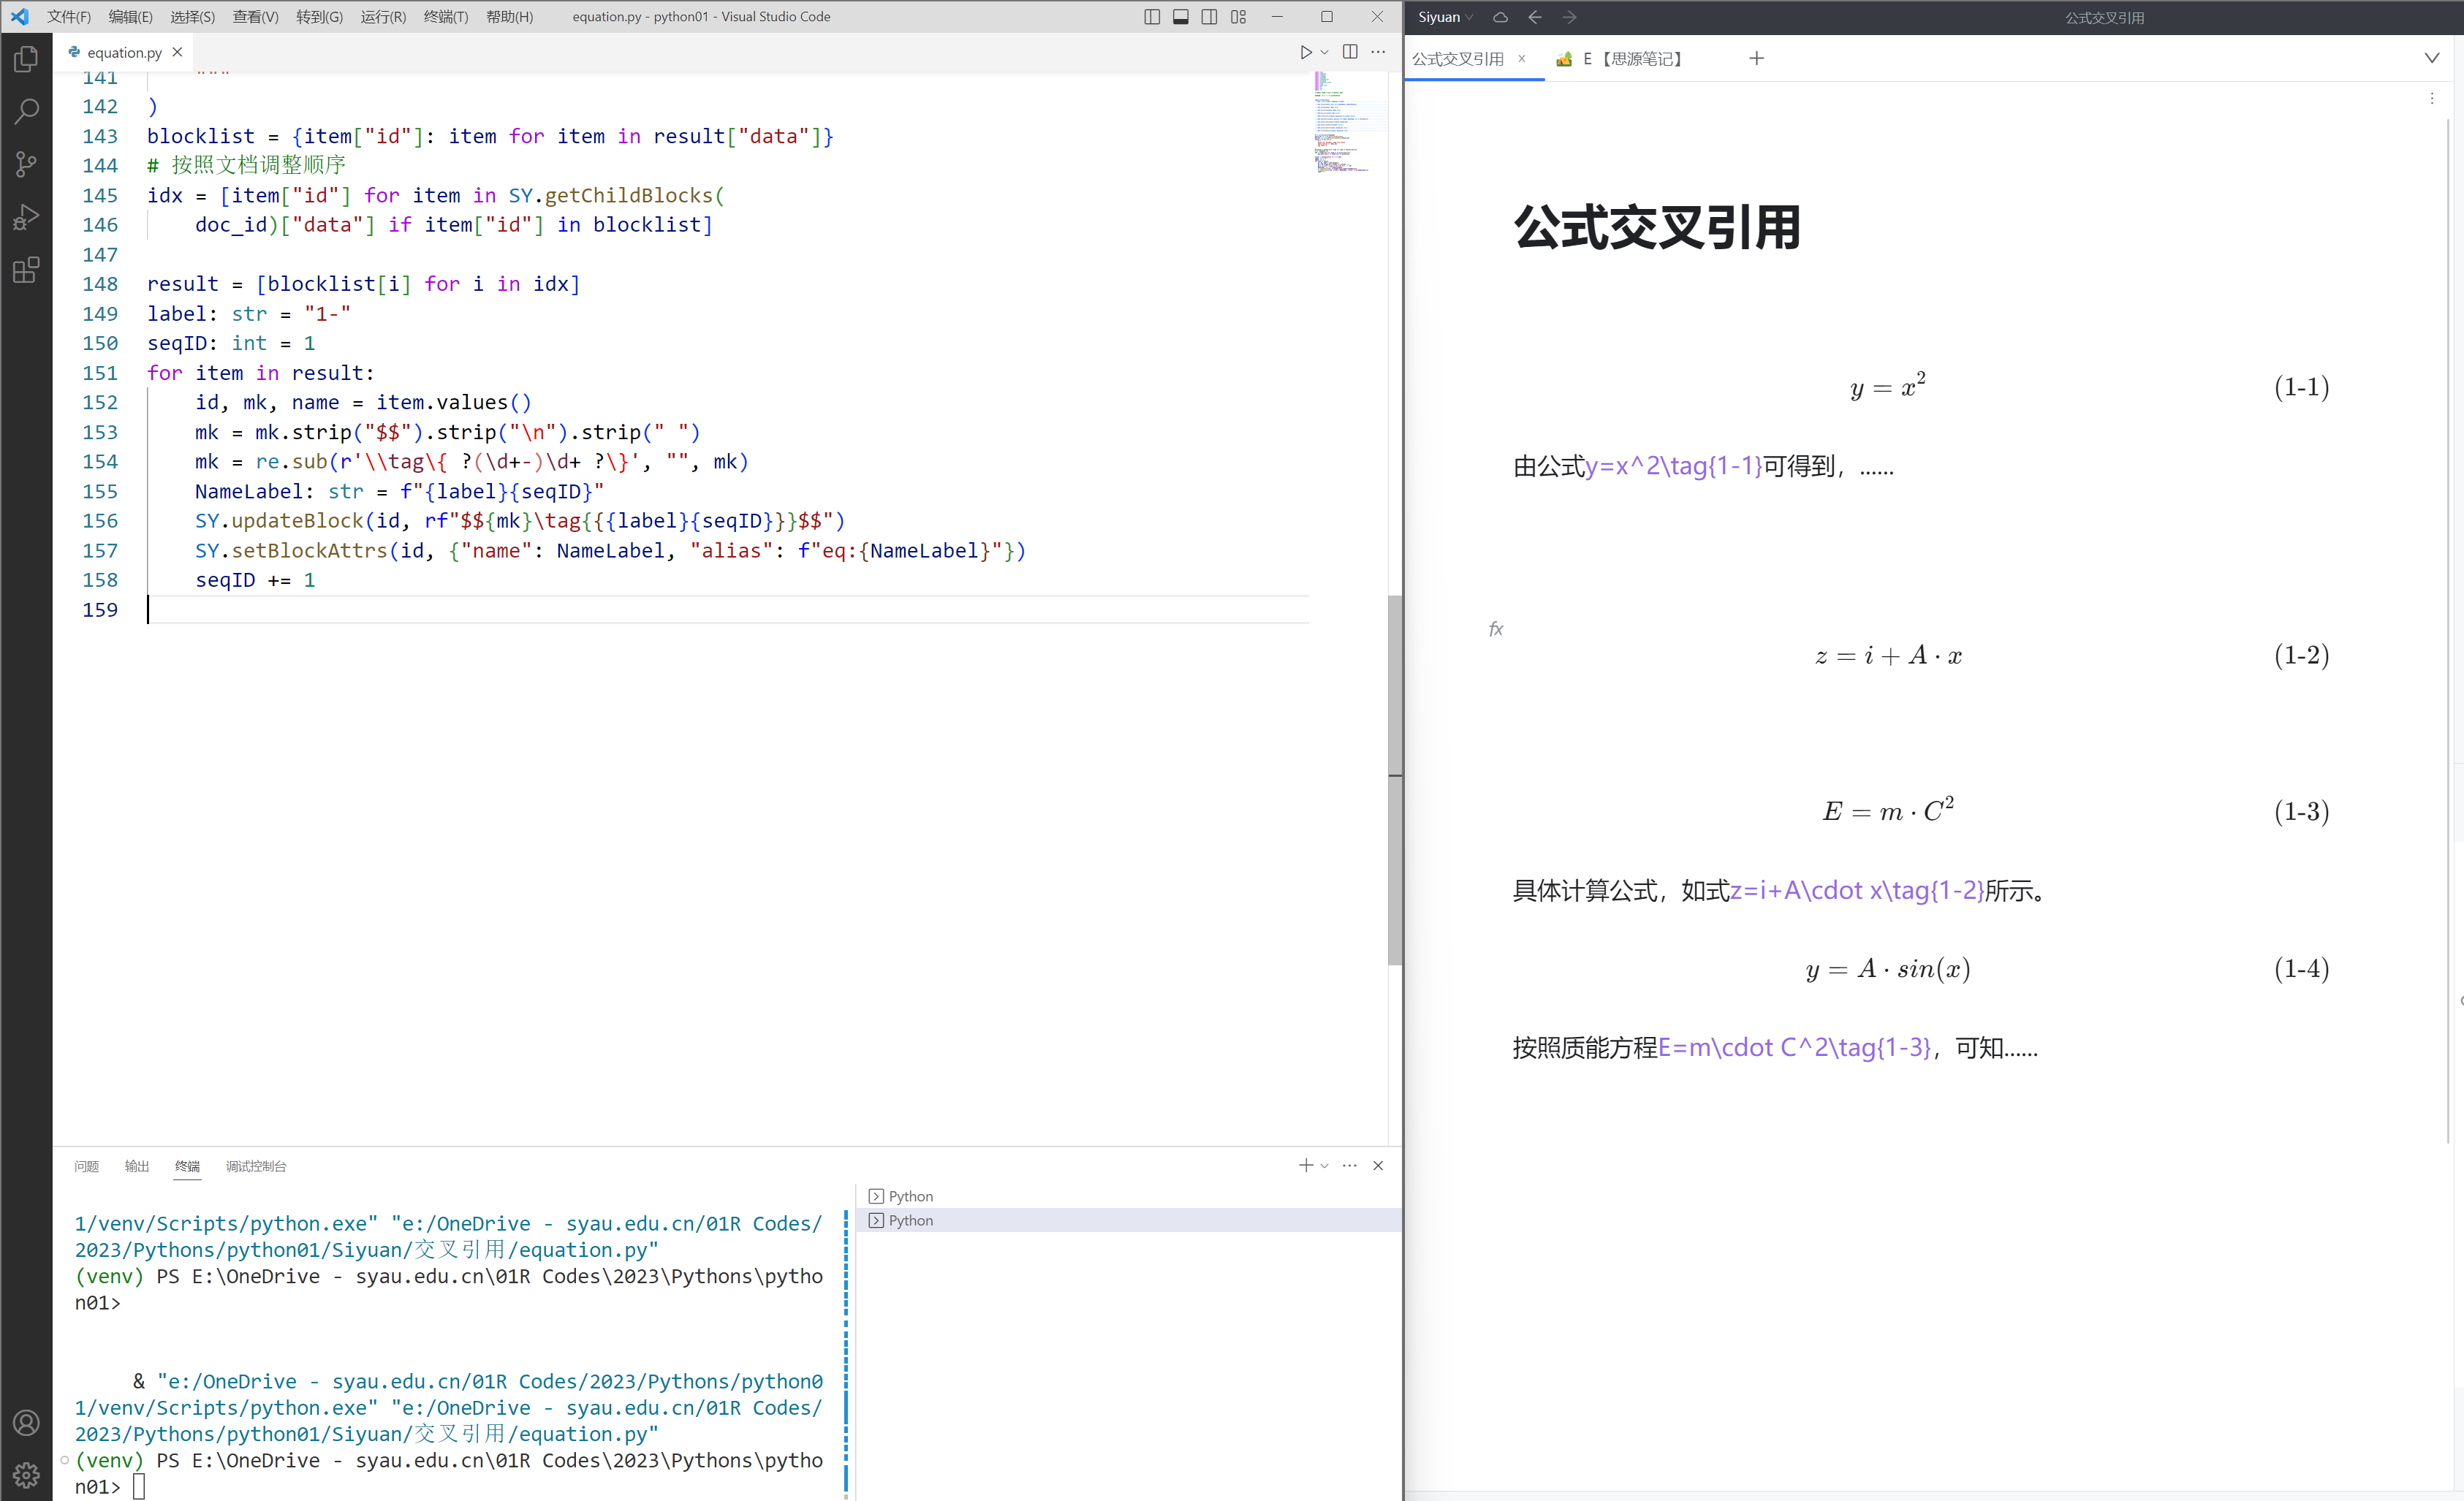
Task: Expand new terminal launch profile dropdown
Action: pos(1325,1166)
